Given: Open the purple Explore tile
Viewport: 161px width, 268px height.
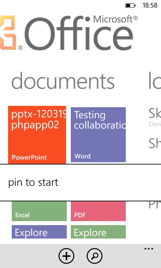Looking at the screenshot, I should [x=39, y=232].
